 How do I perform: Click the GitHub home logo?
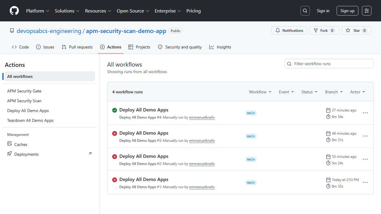click(x=14, y=10)
